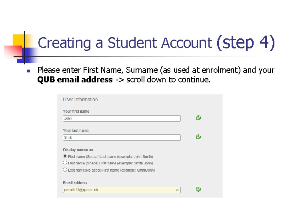Viewport: 288px width, 216px height.
Task: Click the 'Display names as' label
Action: (x=78, y=150)
